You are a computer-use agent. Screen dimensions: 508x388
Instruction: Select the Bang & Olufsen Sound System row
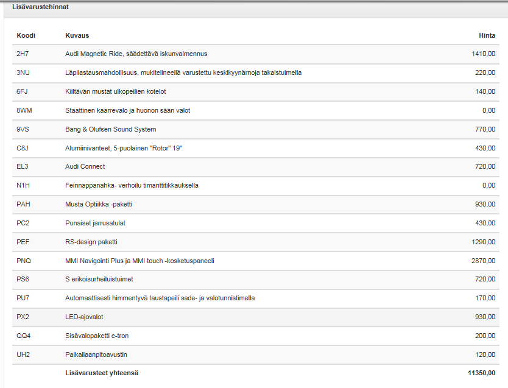[110, 129]
